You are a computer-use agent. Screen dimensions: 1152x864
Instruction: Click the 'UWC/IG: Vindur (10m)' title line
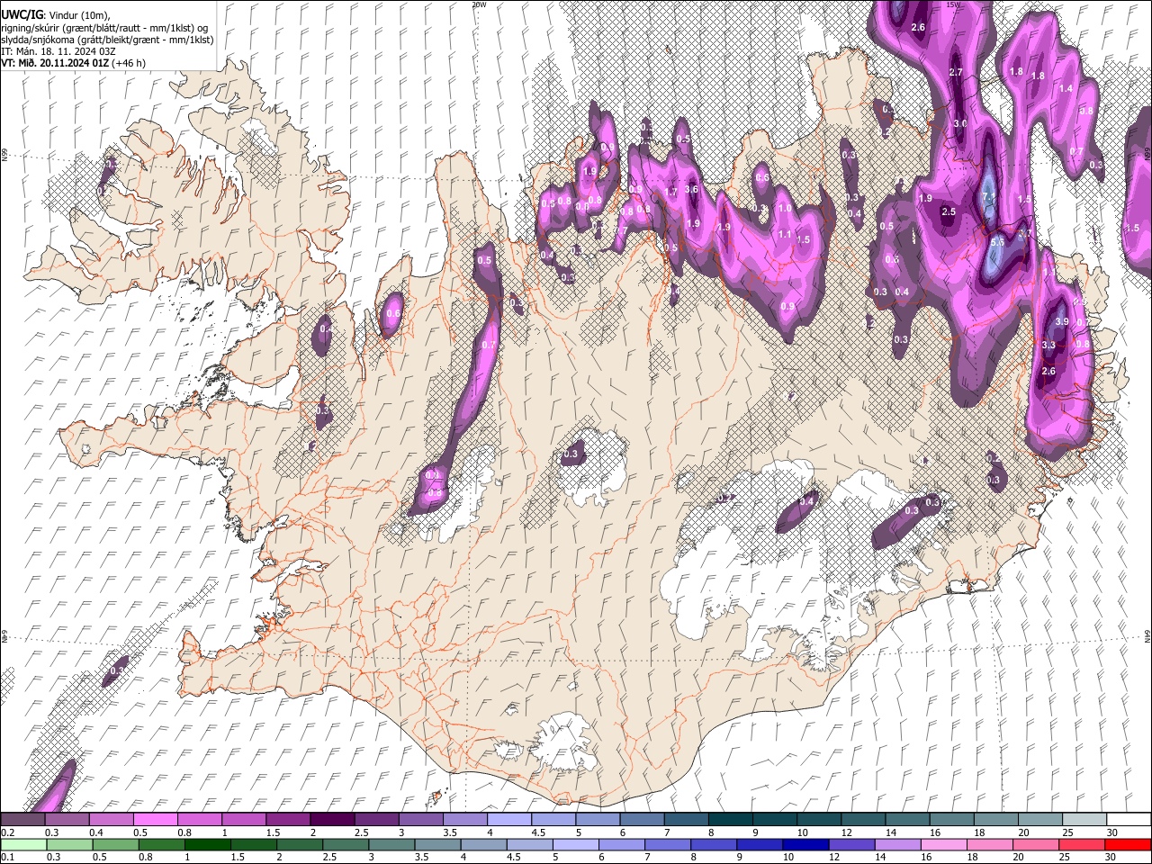[55, 14]
